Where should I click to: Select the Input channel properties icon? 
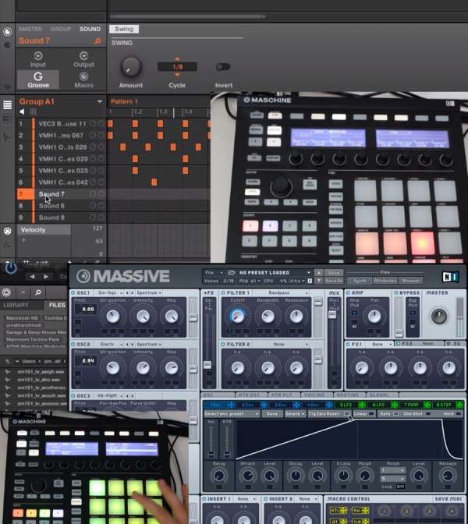(x=37, y=56)
